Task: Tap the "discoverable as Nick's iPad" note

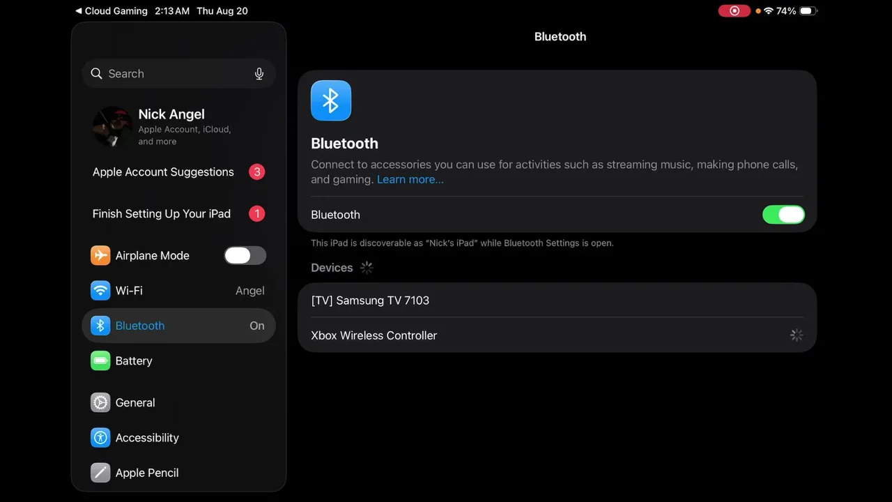Action: tap(462, 243)
